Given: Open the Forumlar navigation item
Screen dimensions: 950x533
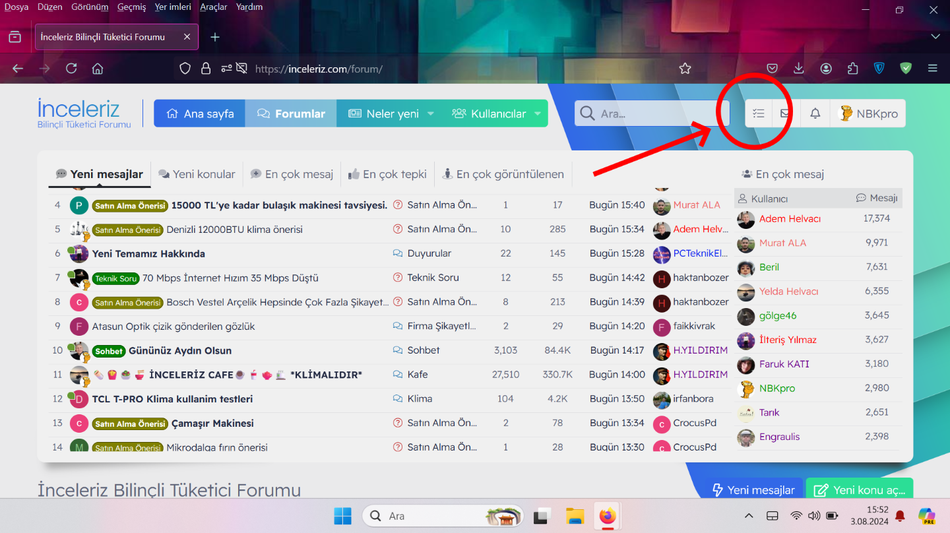Looking at the screenshot, I should click(291, 113).
